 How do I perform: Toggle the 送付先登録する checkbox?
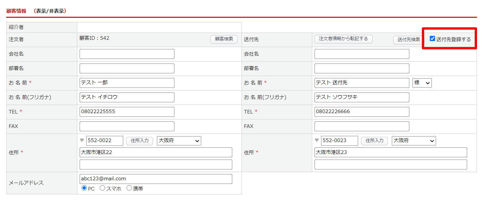tap(432, 39)
